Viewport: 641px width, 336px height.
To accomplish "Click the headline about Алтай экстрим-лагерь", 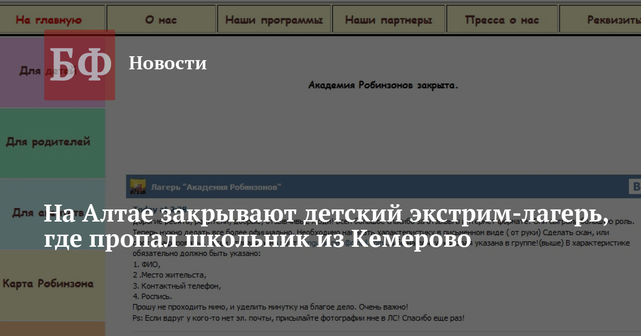I will point(325,225).
